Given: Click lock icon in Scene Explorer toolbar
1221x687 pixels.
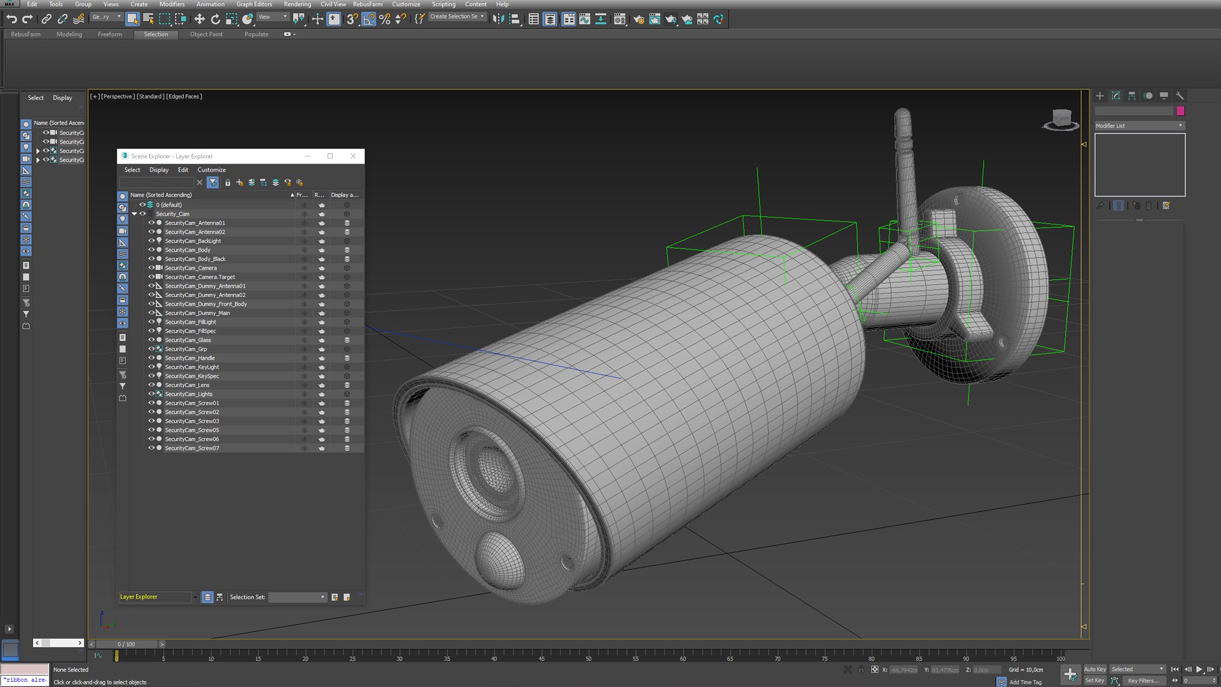Looking at the screenshot, I should (228, 183).
